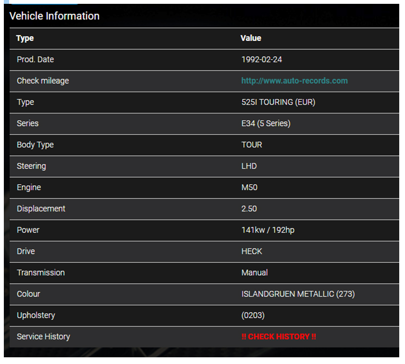The width and height of the screenshot is (405, 364).
Task: Click the Vehicle Information heading
Action: click(x=54, y=16)
